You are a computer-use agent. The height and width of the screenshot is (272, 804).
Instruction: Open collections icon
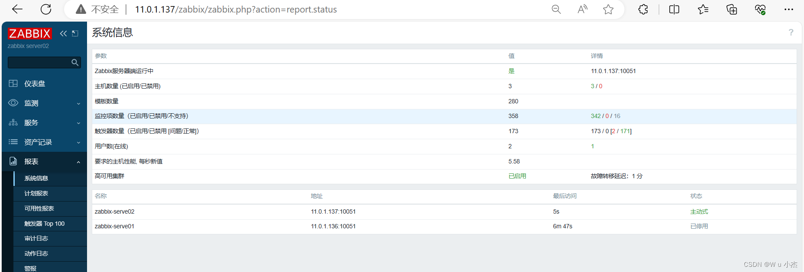pyautogui.click(x=732, y=10)
